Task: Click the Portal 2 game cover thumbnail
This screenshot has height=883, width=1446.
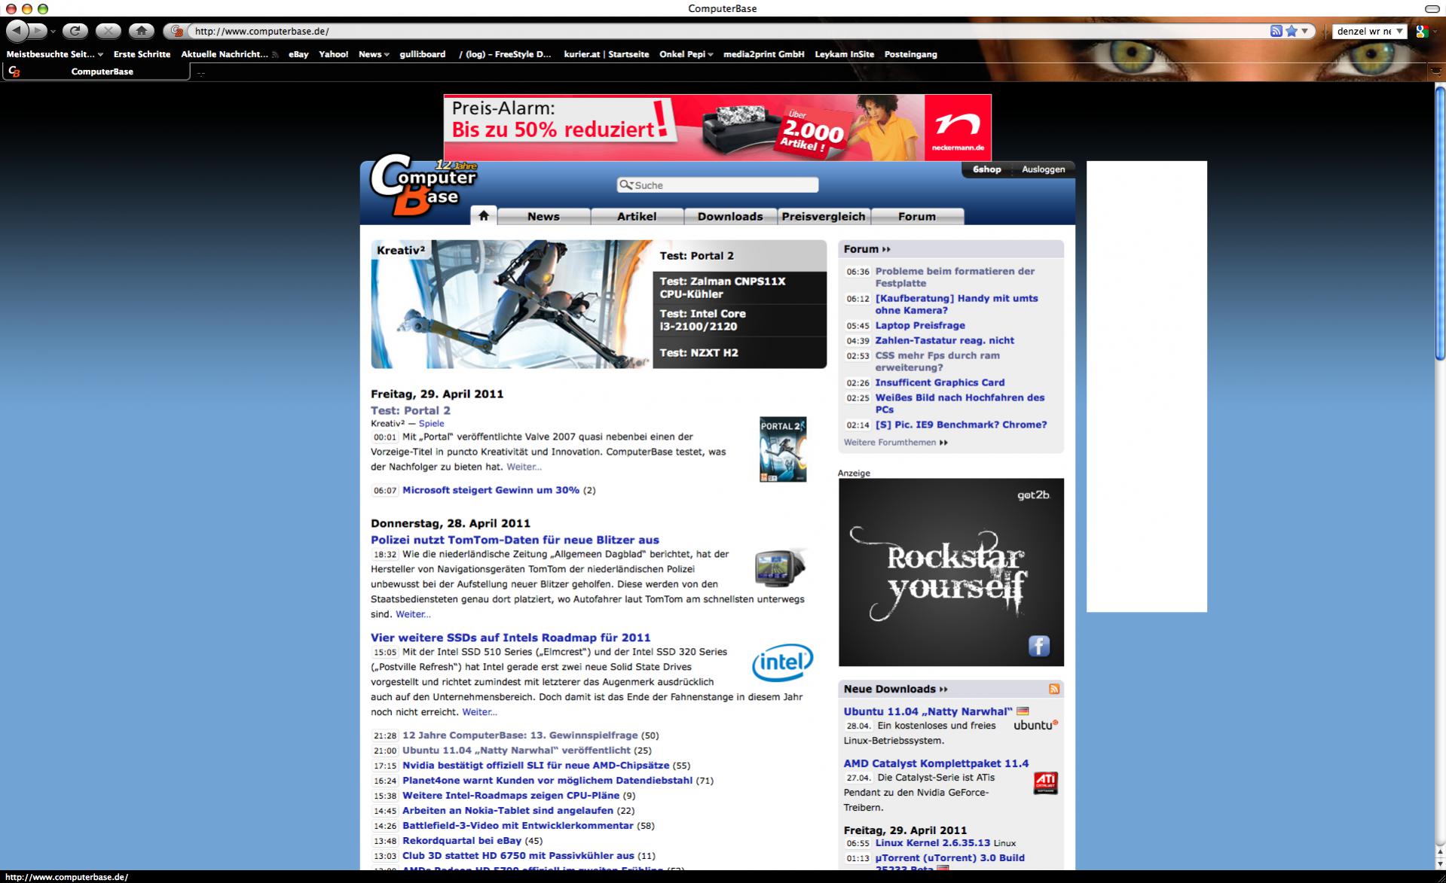Action: pos(783,449)
